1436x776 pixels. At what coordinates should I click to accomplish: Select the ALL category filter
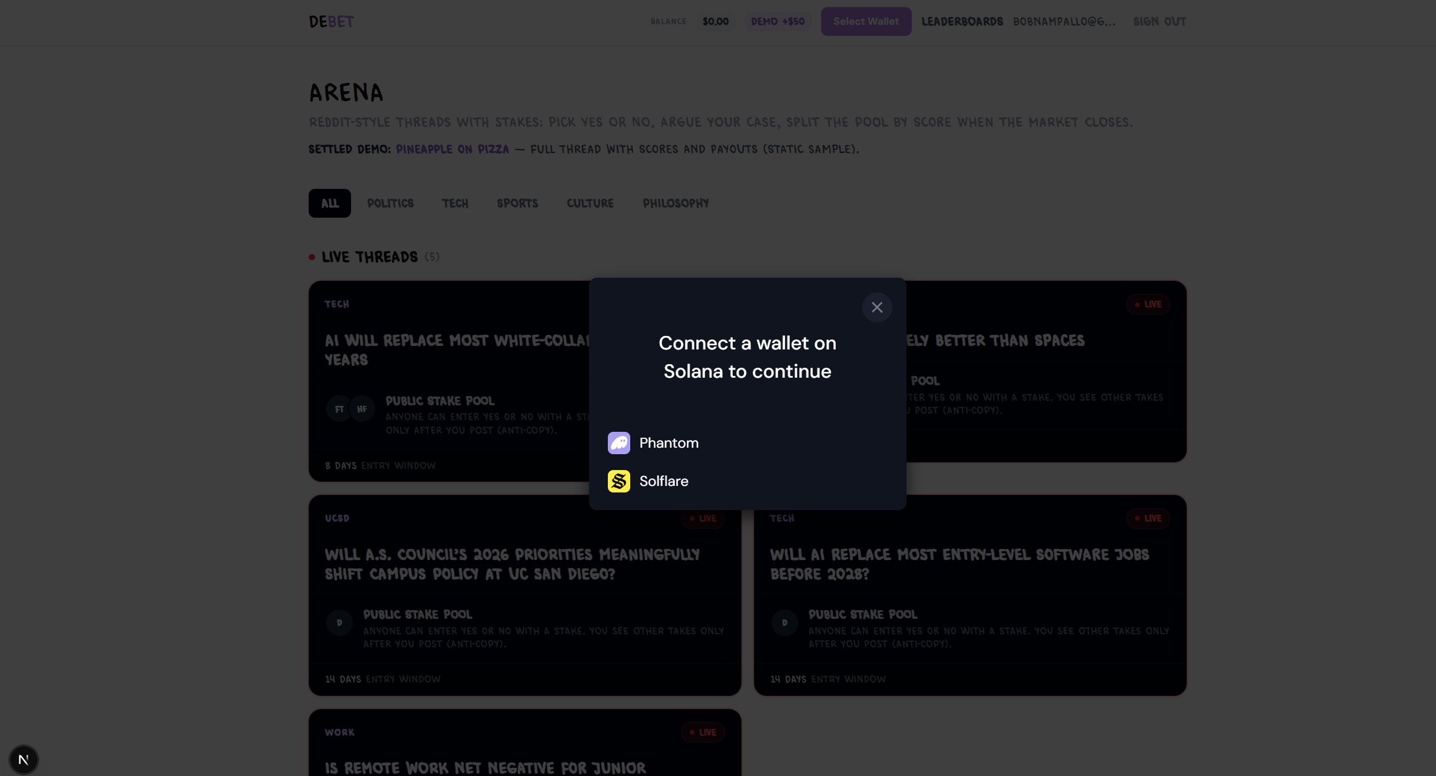pos(329,204)
